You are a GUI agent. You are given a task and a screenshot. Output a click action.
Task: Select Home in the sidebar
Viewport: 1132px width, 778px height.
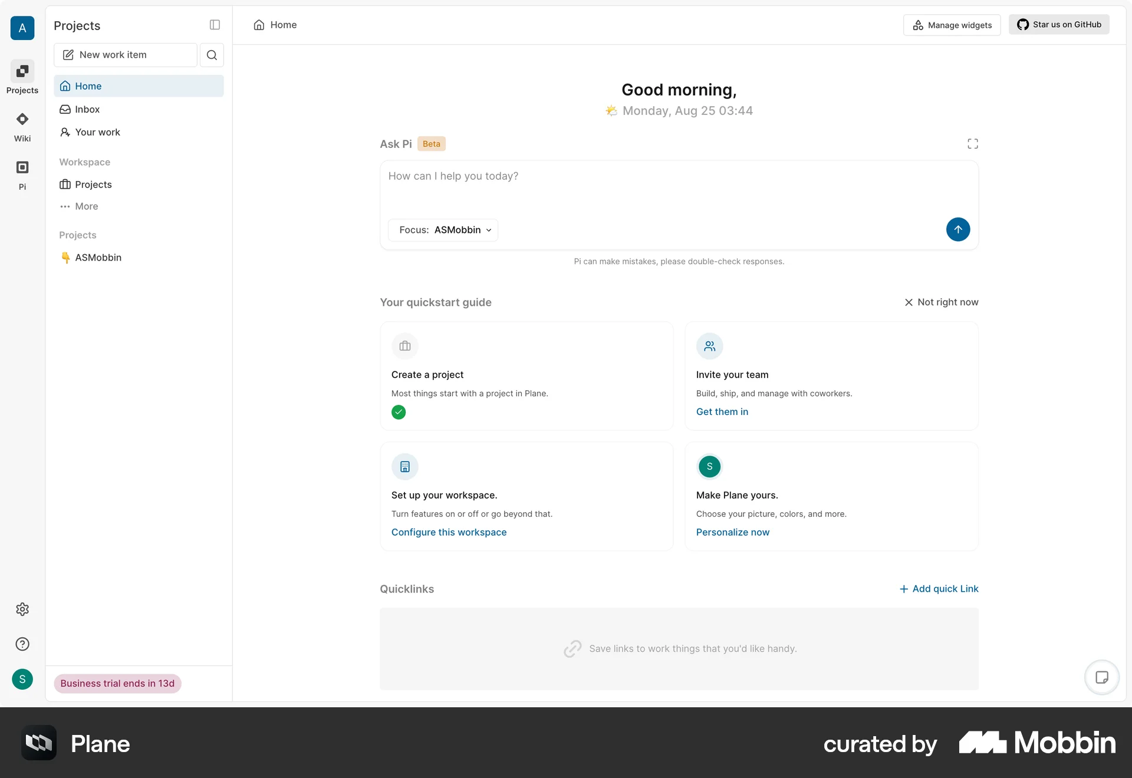[x=139, y=86]
